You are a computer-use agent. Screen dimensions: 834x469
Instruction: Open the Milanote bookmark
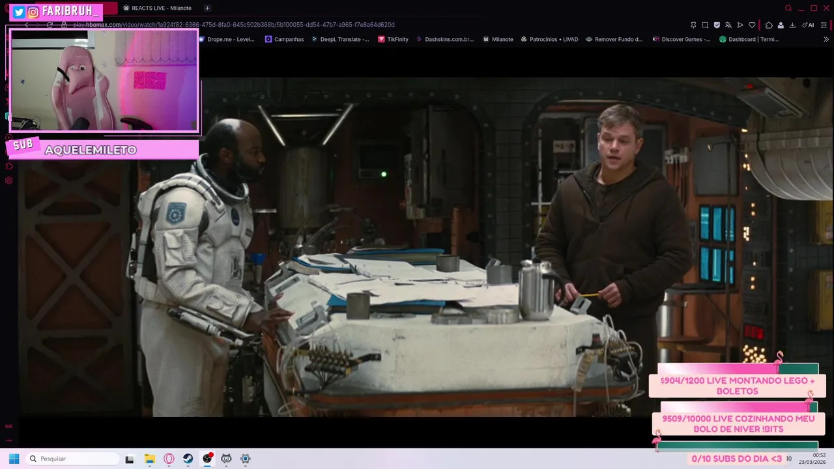tap(498, 39)
